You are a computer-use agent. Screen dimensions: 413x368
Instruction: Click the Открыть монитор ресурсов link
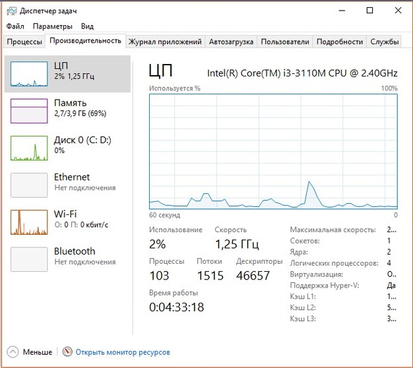pyautogui.click(x=123, y=352)
